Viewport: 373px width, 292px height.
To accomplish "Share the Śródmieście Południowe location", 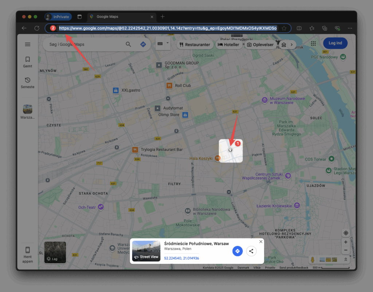I will click(251, 251).
